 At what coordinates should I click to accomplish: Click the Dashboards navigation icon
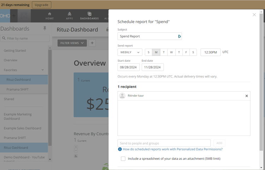tap(89, 16)
